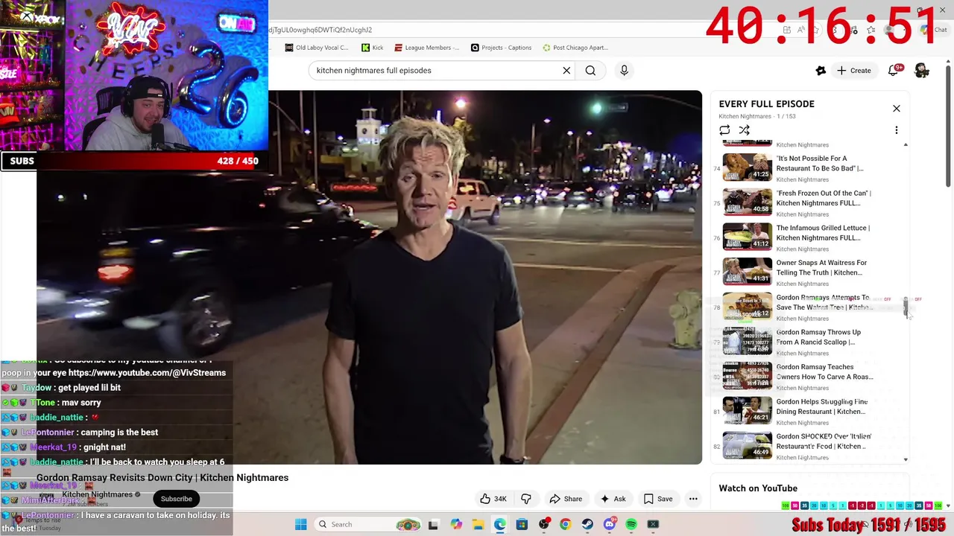Click the magnifying glass search button
Screen dimensions: 954x536
[x=590, y=71]
